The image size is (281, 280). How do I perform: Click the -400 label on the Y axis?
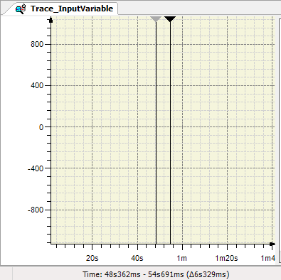point(36,168)
